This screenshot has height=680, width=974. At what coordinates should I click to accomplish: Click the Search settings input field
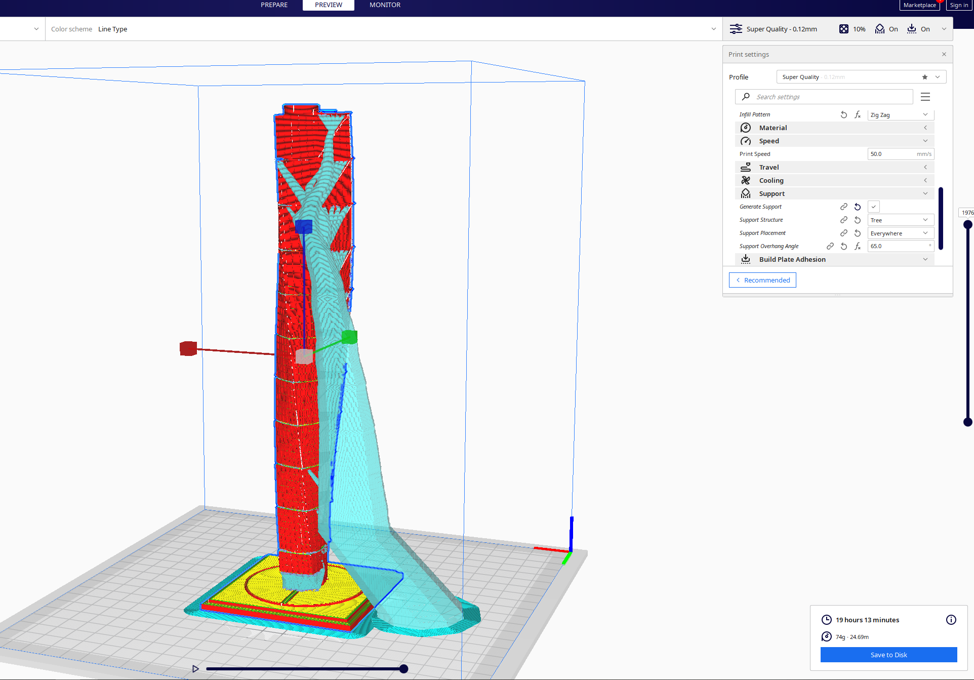pos(830,97)
